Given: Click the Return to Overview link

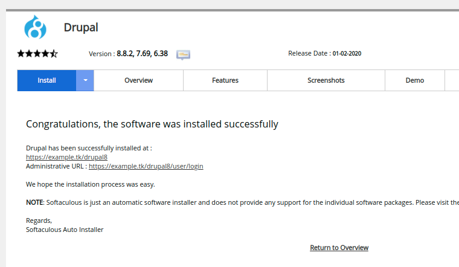Looking at the screenshot, I should click(339, 248).
